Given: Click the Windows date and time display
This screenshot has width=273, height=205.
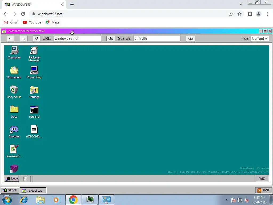Looking at the screenshot, I should (x=259, y=200).
